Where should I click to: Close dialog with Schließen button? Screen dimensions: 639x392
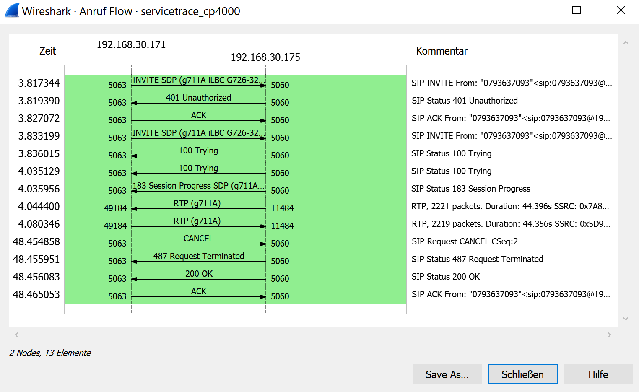pos(522,374)
